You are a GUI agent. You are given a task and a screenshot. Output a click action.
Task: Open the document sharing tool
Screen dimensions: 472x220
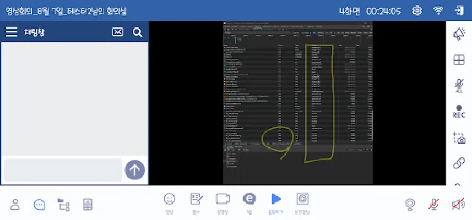coord(196,199)
